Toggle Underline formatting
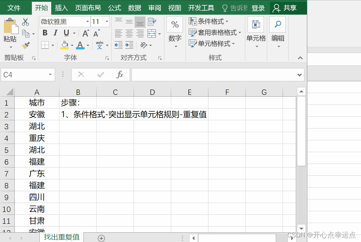 pyautogui.click(x=66, y=33)
